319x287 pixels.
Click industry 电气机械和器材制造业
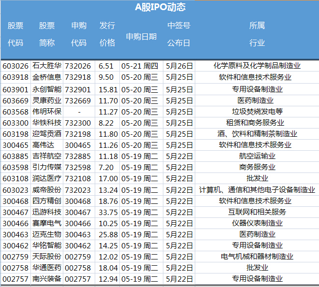[x=257, y=257]
